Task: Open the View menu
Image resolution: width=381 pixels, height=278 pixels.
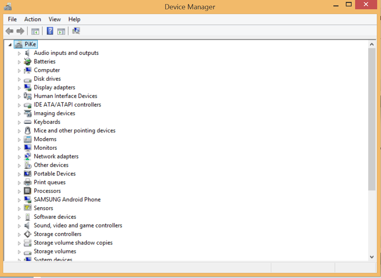Action: (x=55, y=19)
